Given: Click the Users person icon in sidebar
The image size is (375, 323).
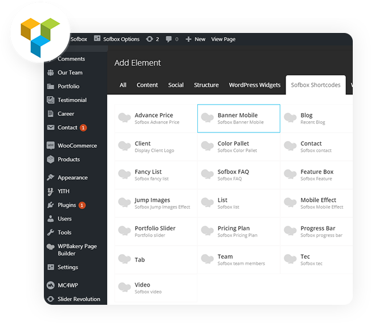Looking at the screenshot, I should point(51,219).
